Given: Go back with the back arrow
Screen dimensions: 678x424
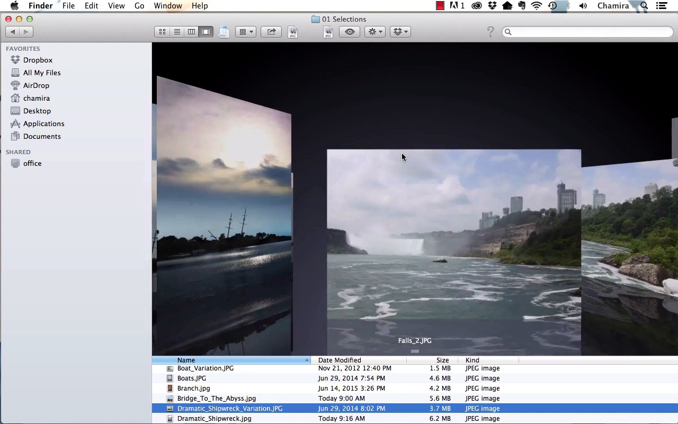Looking at the screenshot, I should point(13,32).
